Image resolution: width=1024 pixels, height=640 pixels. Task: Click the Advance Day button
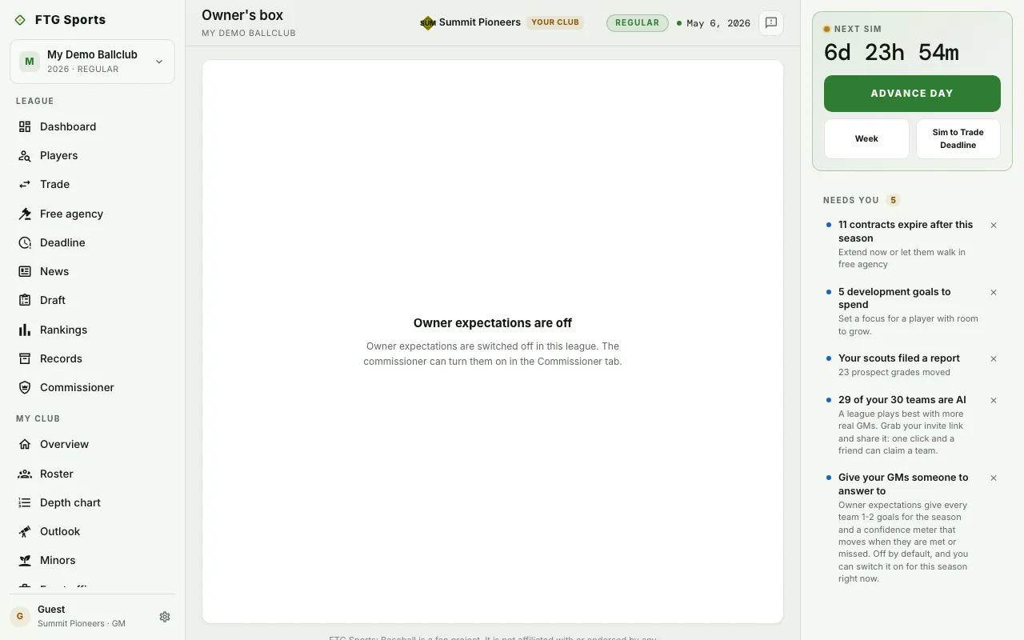(x=912, y=94)
